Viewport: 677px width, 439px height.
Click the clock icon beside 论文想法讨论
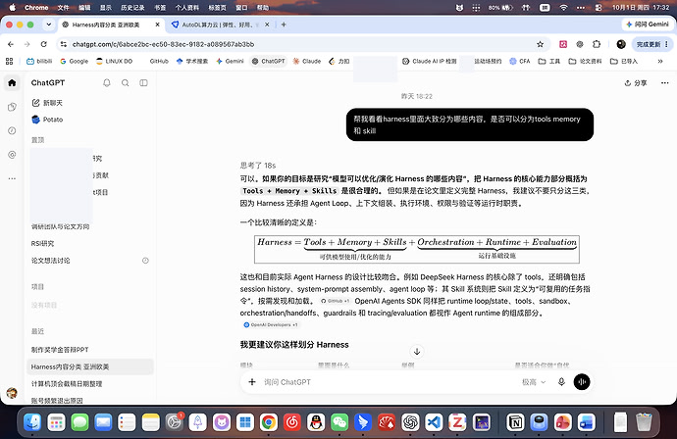[x=145, y=261]
